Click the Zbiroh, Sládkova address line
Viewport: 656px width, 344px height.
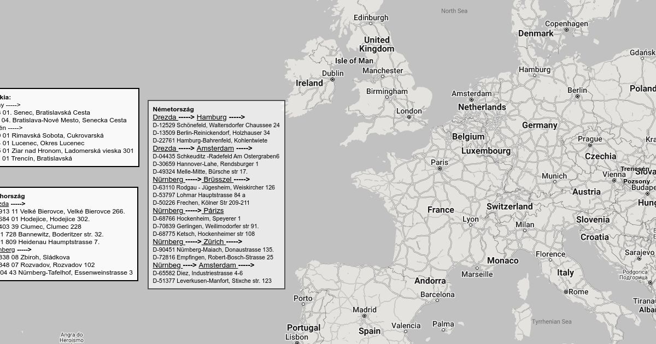(x=35, y=257)
